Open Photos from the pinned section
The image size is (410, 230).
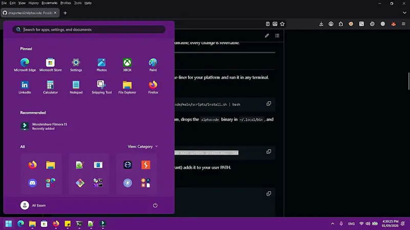click(101, 65)
